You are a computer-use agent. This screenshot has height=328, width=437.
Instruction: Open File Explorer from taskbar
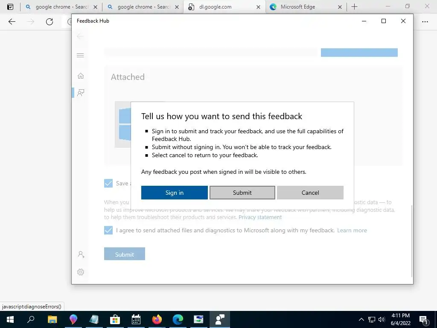(x=52, y=319)
